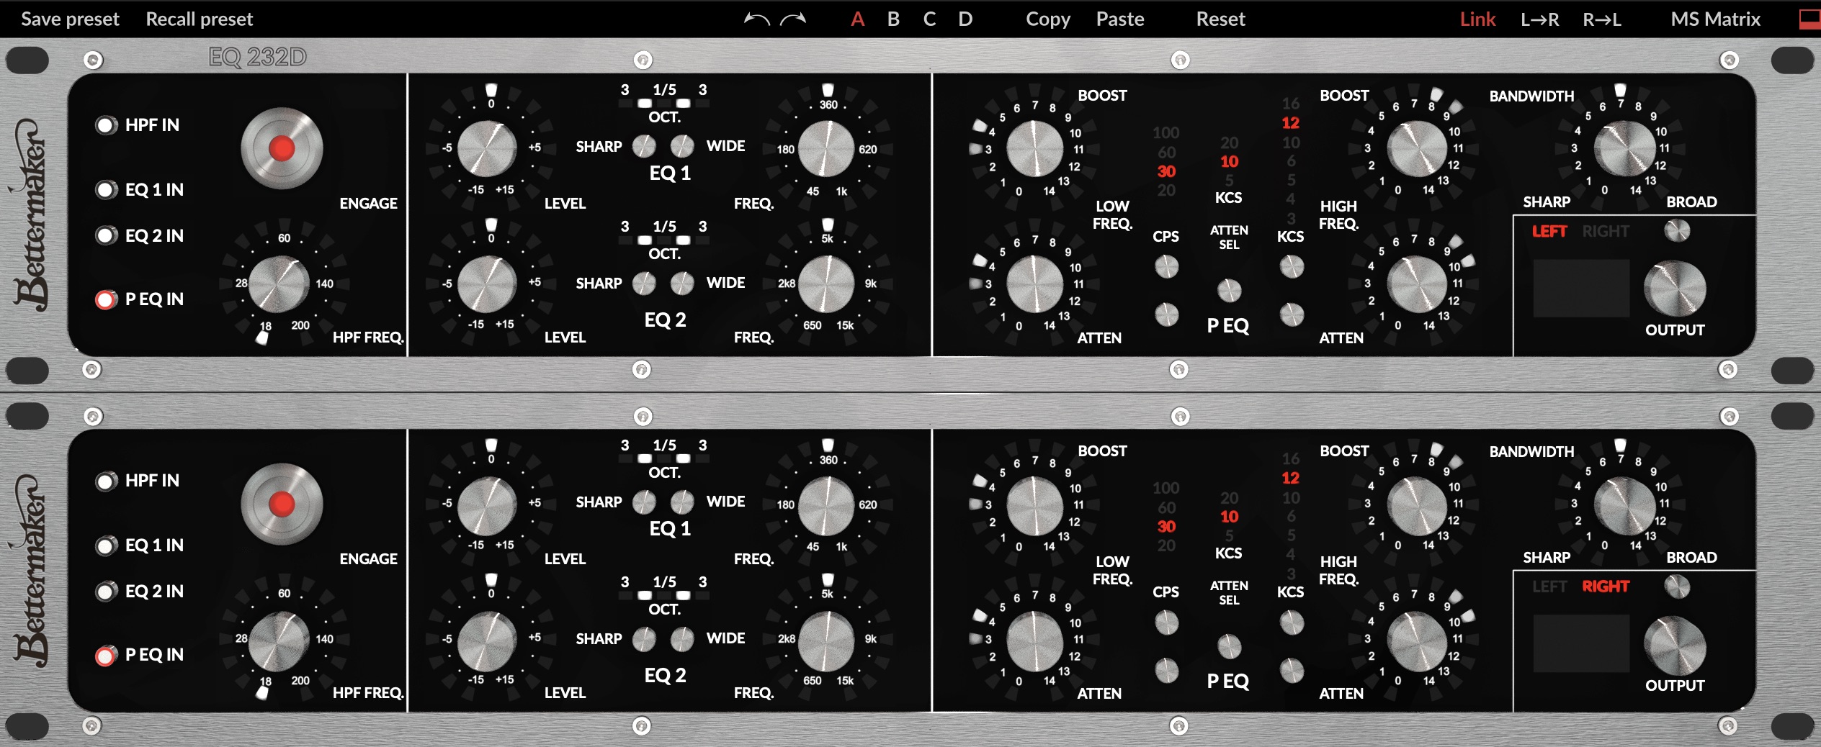This screenshot has height=747, width=1821.
Task: Toggle EQ 2 IN on top unit
Action: tap(106, 236)
